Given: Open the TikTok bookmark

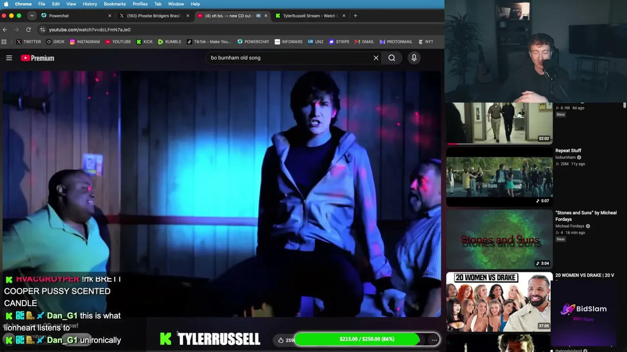Looking at the screenshot, I should 209,42.
